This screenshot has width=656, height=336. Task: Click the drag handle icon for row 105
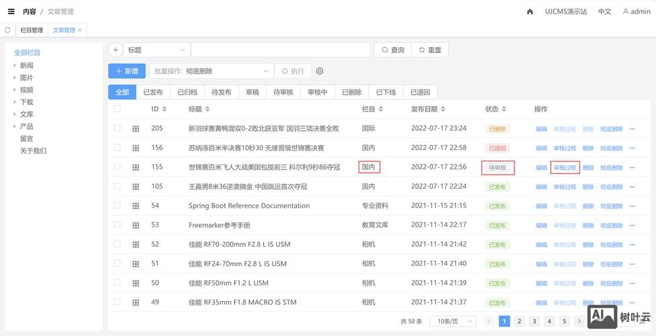coord(136,186)
